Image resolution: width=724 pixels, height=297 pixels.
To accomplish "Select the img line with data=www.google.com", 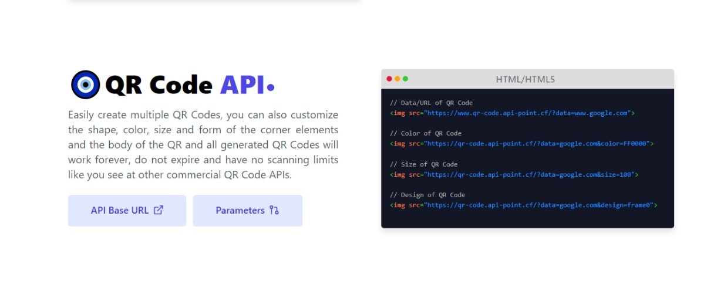I will pyautogui.click(x=512, y=113).
